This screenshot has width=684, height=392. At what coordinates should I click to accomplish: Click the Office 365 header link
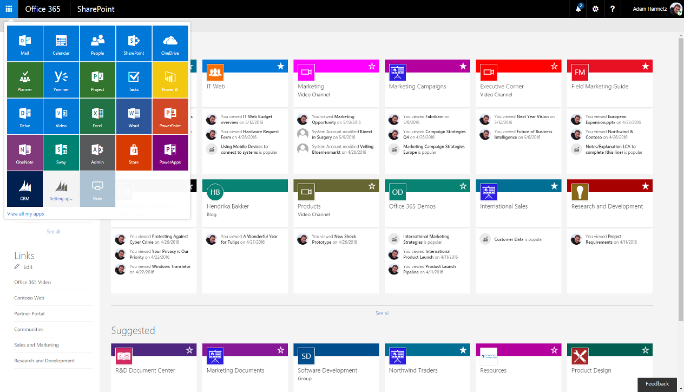click(43, 9)
